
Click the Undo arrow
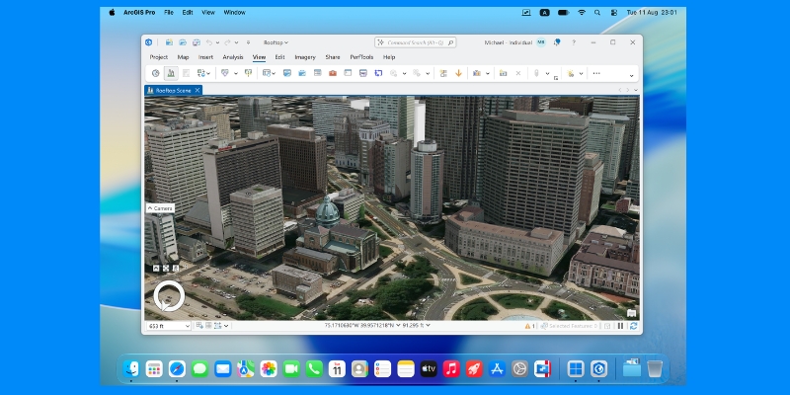tap(209, 42)
